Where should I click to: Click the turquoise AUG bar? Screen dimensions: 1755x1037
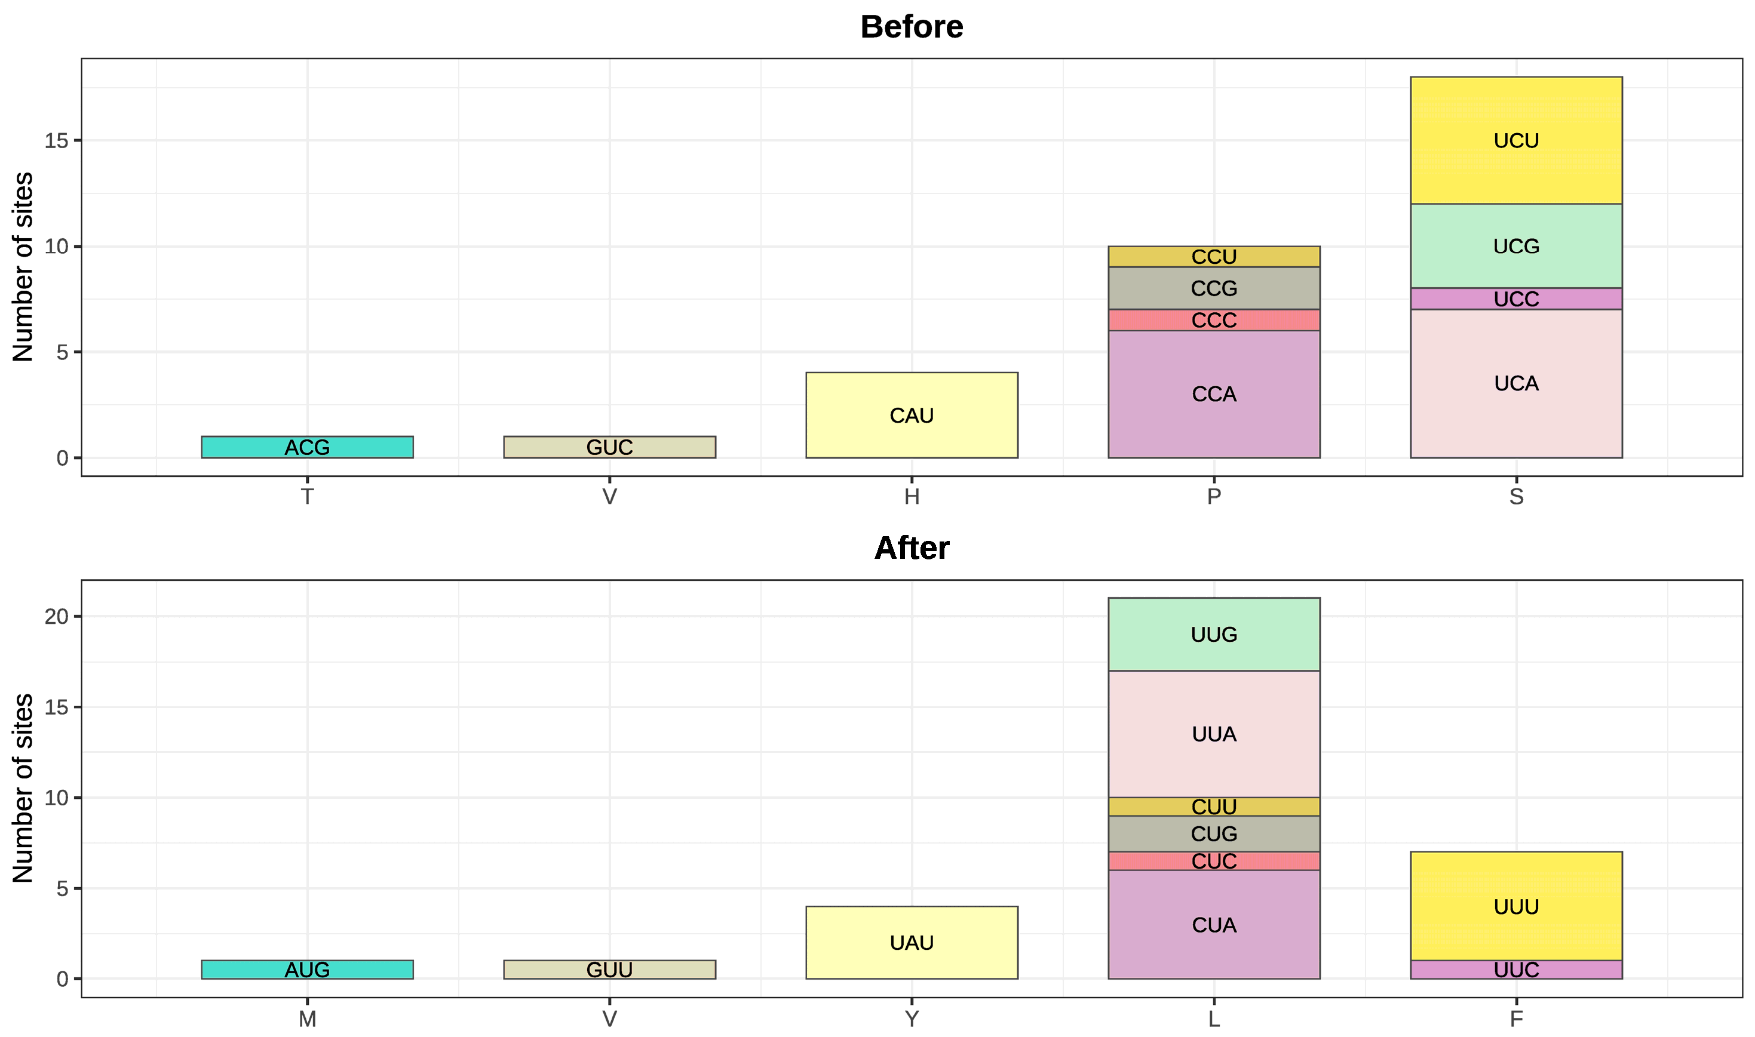pyautogui.click(x=307, y=970)
